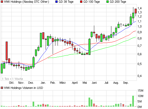The height and width of the screenshot is (109, 148).
Task: Click the 'Jan.' axis label
Action: coord(43,83)
